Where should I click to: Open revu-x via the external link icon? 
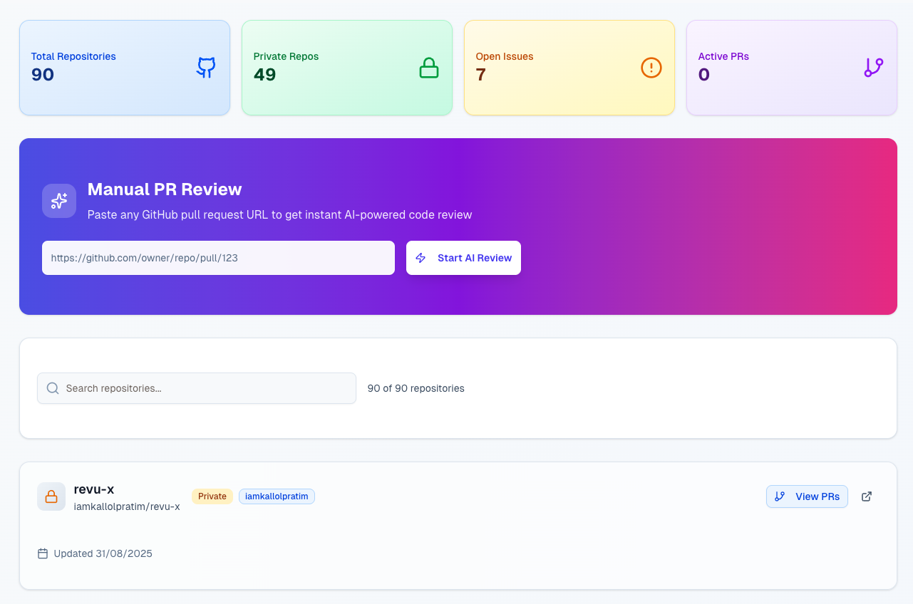point(867,496)
